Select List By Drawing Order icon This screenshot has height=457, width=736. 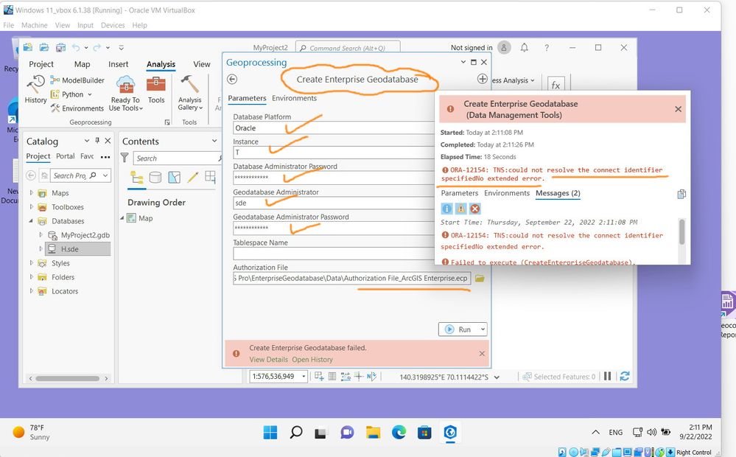136,178
